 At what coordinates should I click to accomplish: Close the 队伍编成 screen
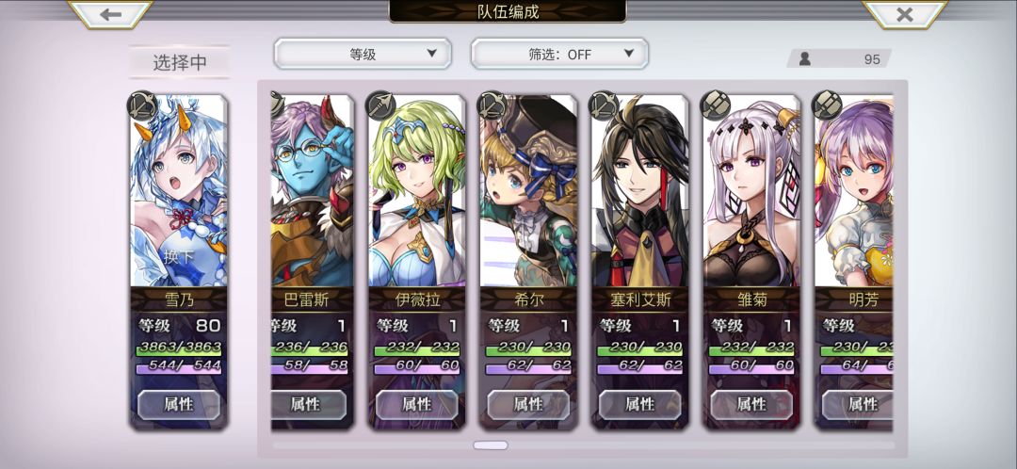904,14
